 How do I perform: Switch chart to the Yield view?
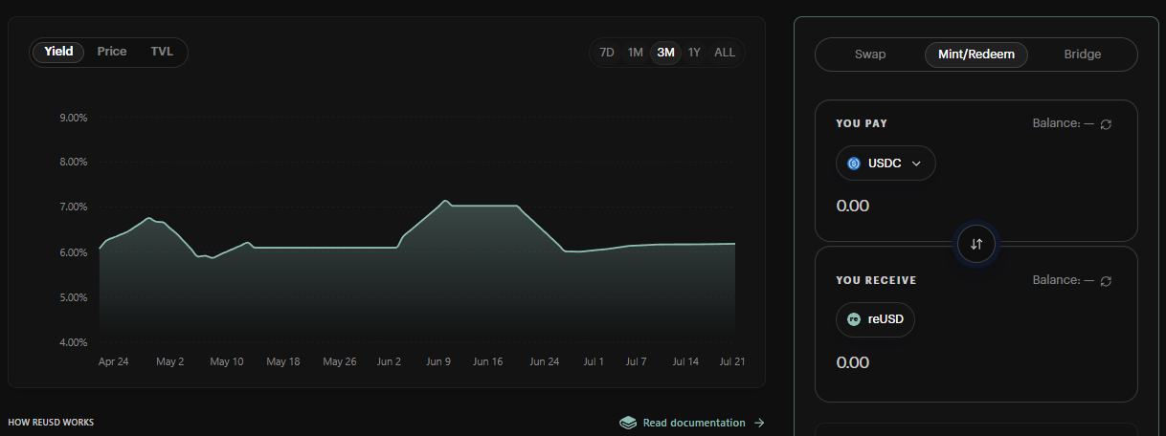59,52
